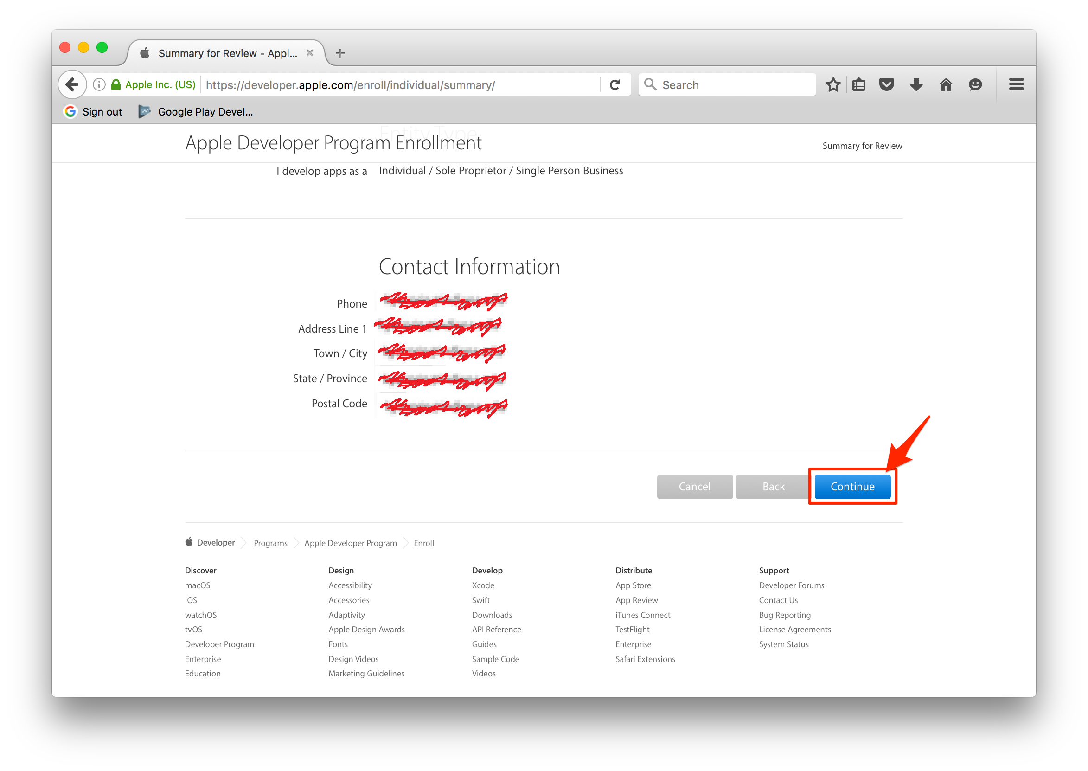Click the home icon in toolbar
Viewport: 1088px width, 771px height.
946,85
